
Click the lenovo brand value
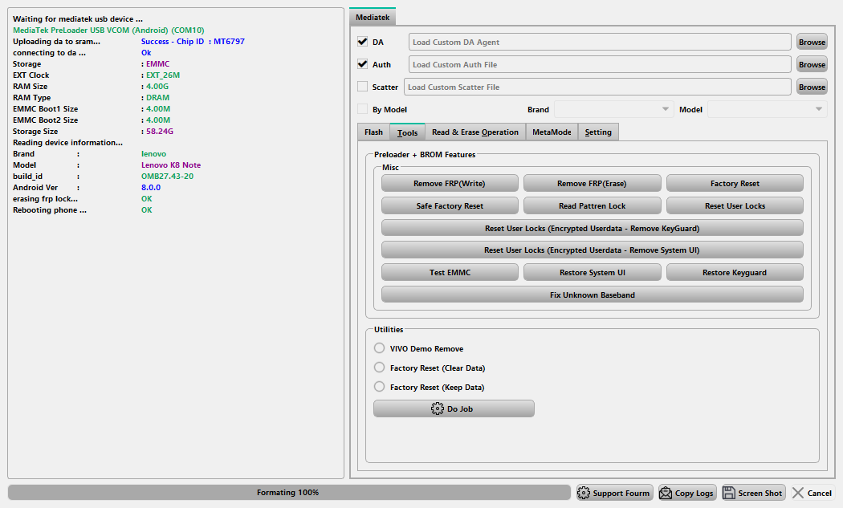tap(154, 154)
